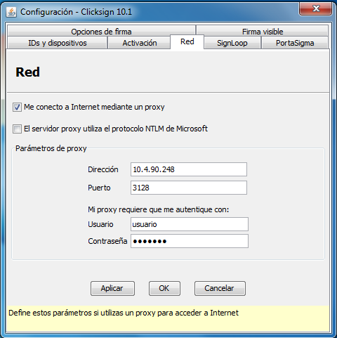Click the Cancelar button
Viewport: 337px width, 338px height.
point(220,288)
